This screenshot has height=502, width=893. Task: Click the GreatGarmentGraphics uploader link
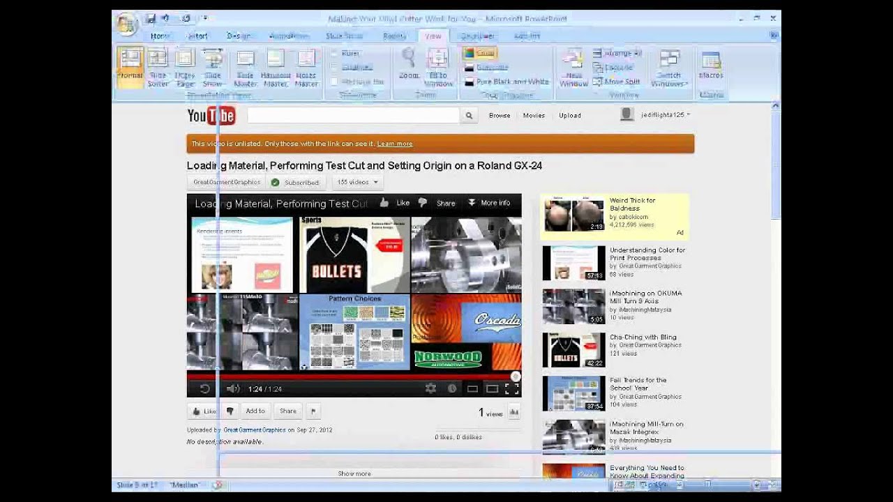pyautogui.click(x=255, y=430)
